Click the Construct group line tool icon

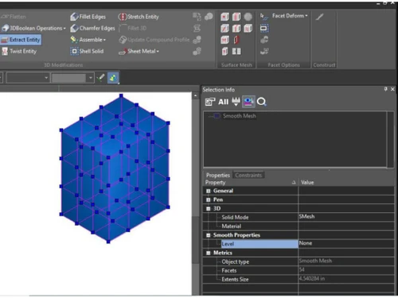(x=320, y=17)
